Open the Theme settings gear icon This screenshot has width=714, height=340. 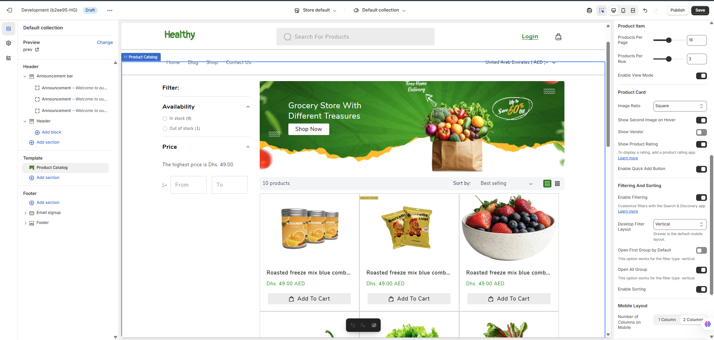tap(9, 43)
